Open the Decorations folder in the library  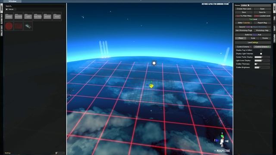click(19, 16)
